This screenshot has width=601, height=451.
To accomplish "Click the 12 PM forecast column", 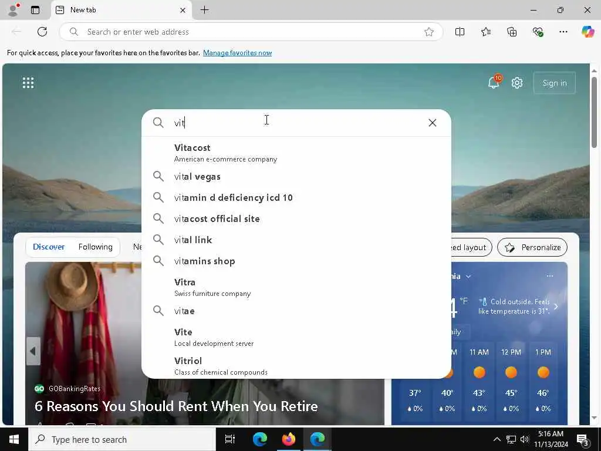I will pos(511,381).
